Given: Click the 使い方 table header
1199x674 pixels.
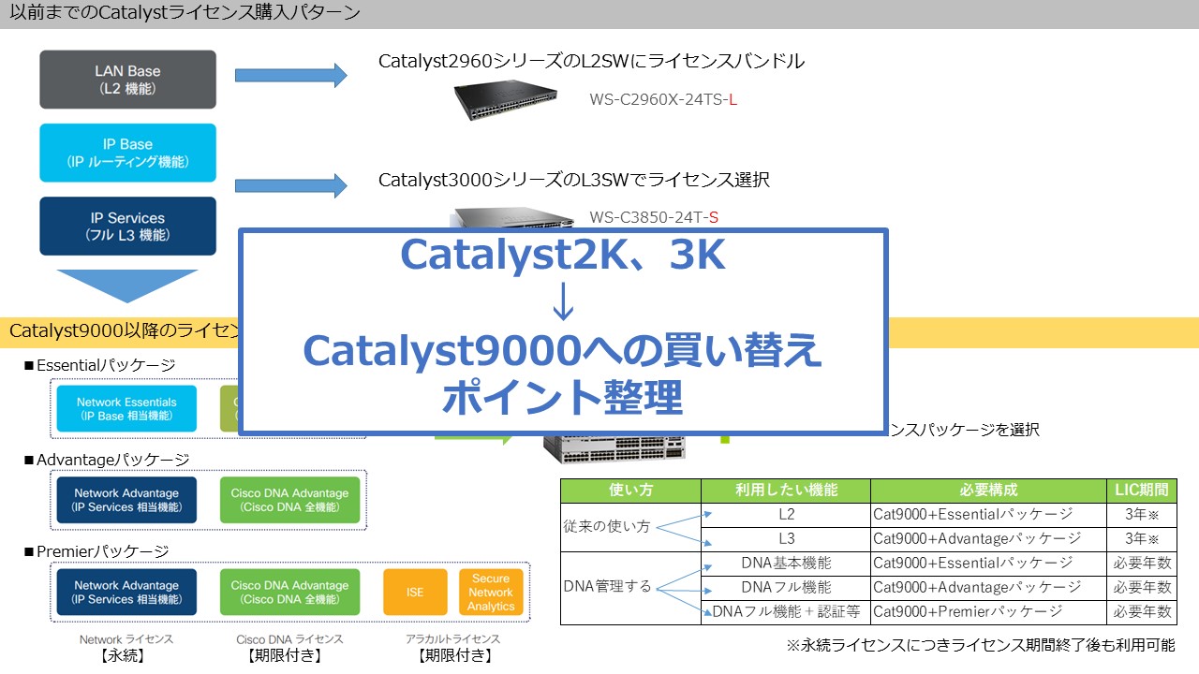Looking at the screenshot, I should point(630,491).
